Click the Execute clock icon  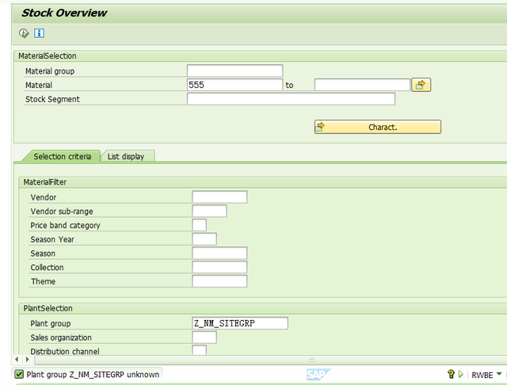coord(24,33)
